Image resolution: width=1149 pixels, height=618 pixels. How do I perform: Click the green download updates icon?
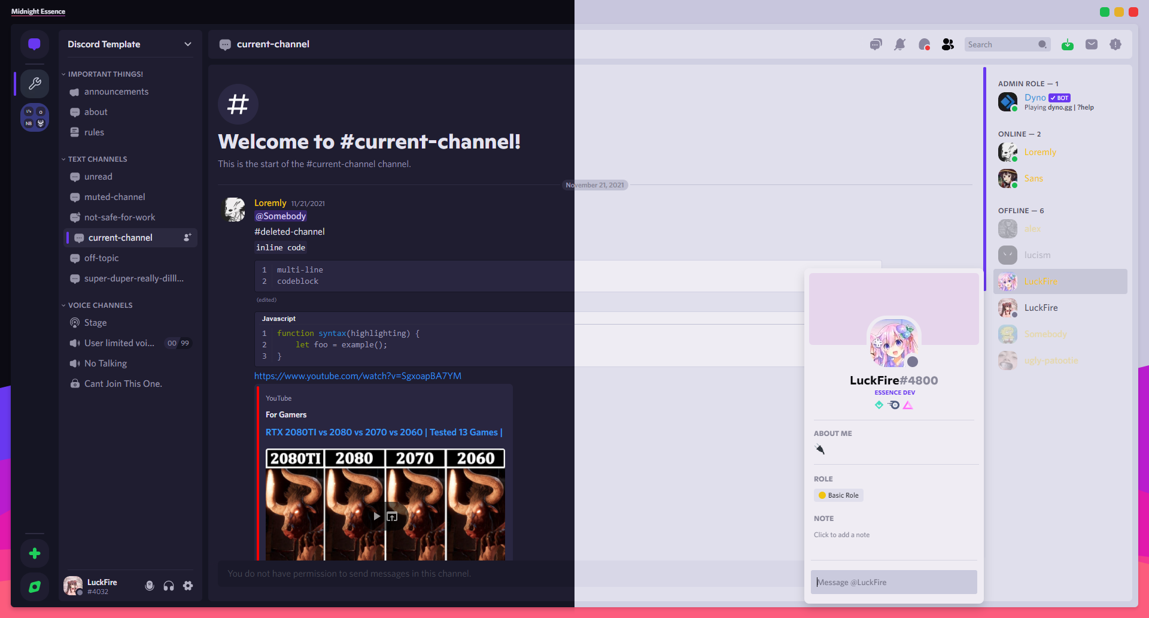pos(1068,44)
